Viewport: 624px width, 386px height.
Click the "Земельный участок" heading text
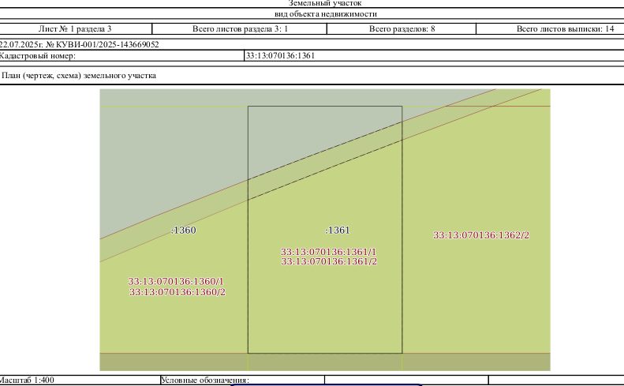(325, 3)
